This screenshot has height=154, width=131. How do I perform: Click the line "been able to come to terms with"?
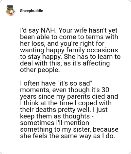(x=69, y=37)
